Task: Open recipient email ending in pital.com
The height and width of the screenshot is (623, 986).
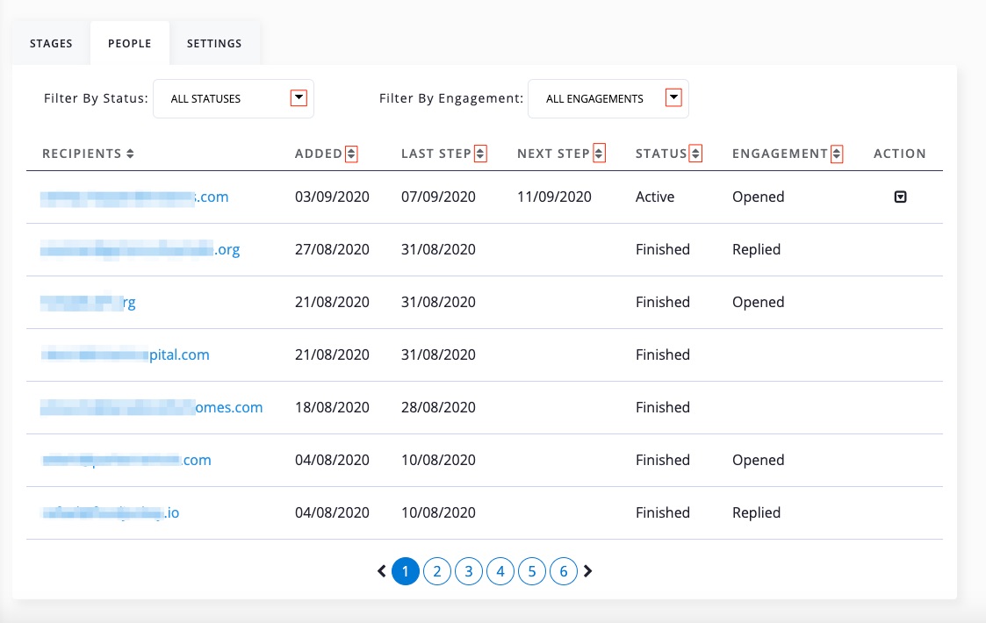Action: [126, 355]
